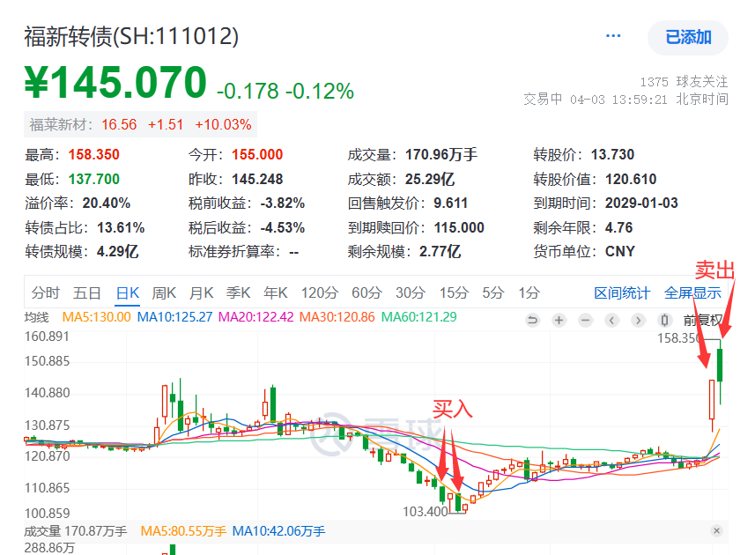Screen dimensions: 755x555
Task: Click 全屏显示 to show fullscreen
Action: point(692,292)
